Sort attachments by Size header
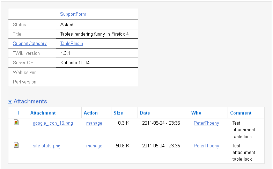The image size is (273, 169). coord(118,113)
